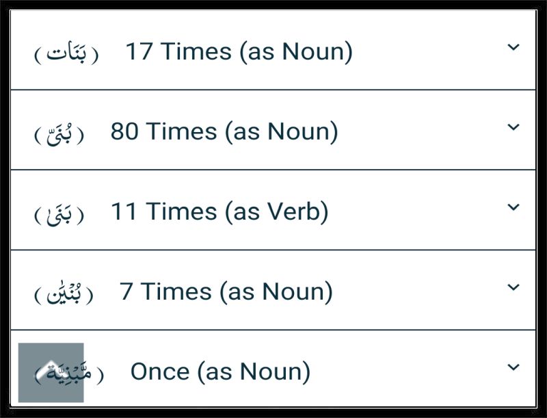Click the Arabic word بُنَيّ beside 80 Times
Image resolution: width=547 pixels, height=418 pixels.
coord(59,134)
